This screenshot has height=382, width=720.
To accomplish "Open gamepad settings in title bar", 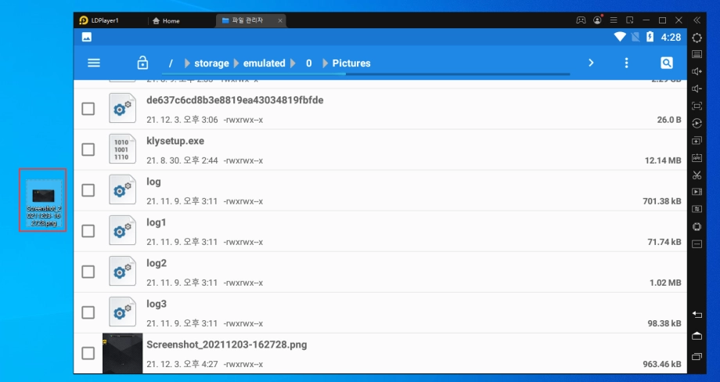I will coord(581,20).
